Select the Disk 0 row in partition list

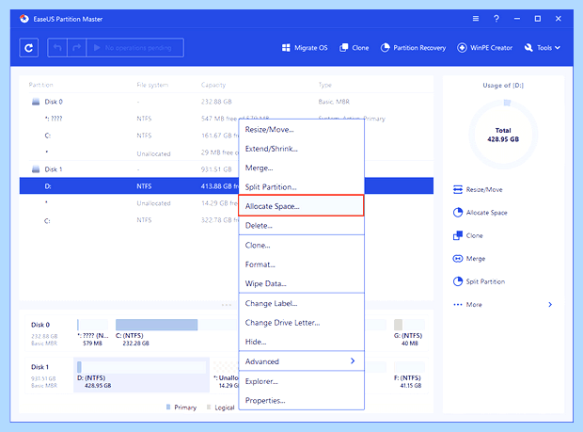coord(226,102)
